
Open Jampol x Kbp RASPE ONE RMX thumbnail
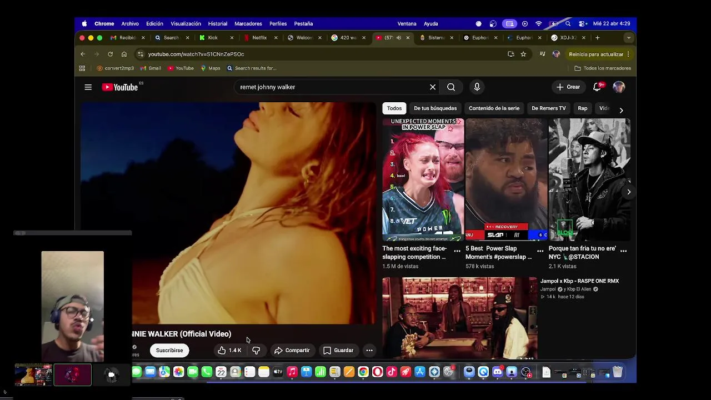pyautogui.click(x=460, y=318)
